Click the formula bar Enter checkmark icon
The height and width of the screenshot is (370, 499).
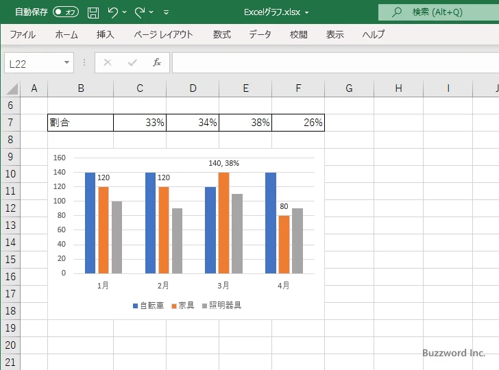pos(132,62)
